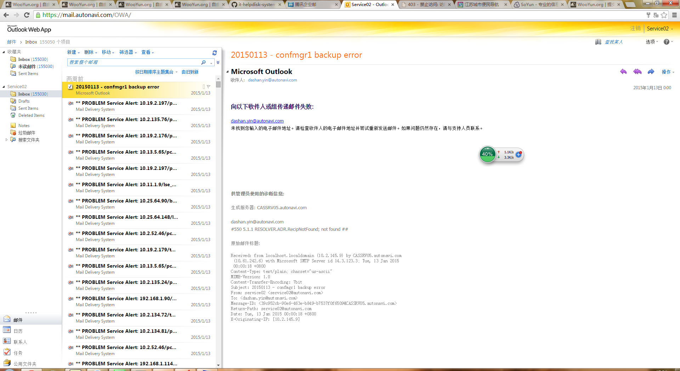Switch to SoYun browser tab
The image size is (680, 371).
pyautogui.click(x=539, y=5)
